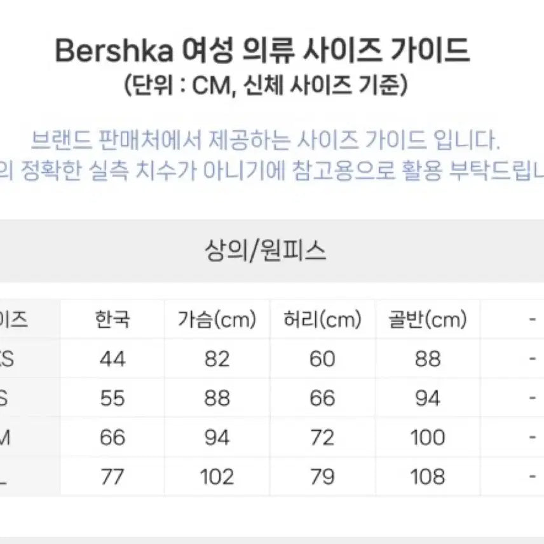544x544 pixels.
Task: Click the 가슴(cm) column header
Action: [217, 319]
